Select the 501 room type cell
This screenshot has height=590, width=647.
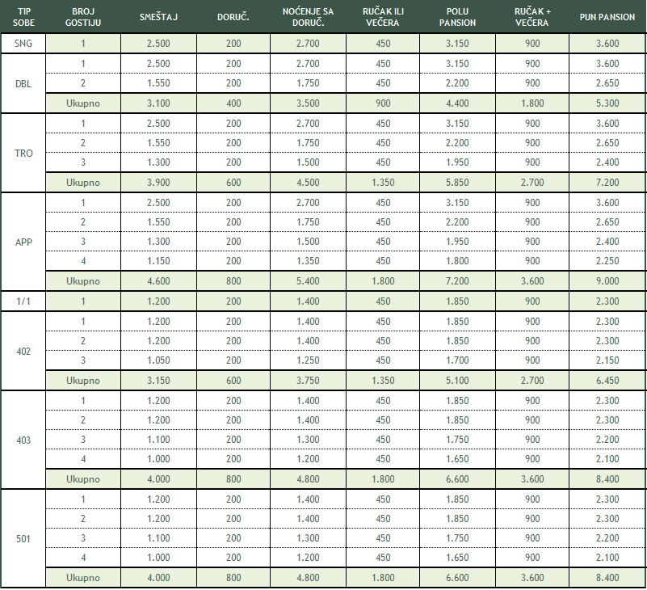[x=23, y=539]
